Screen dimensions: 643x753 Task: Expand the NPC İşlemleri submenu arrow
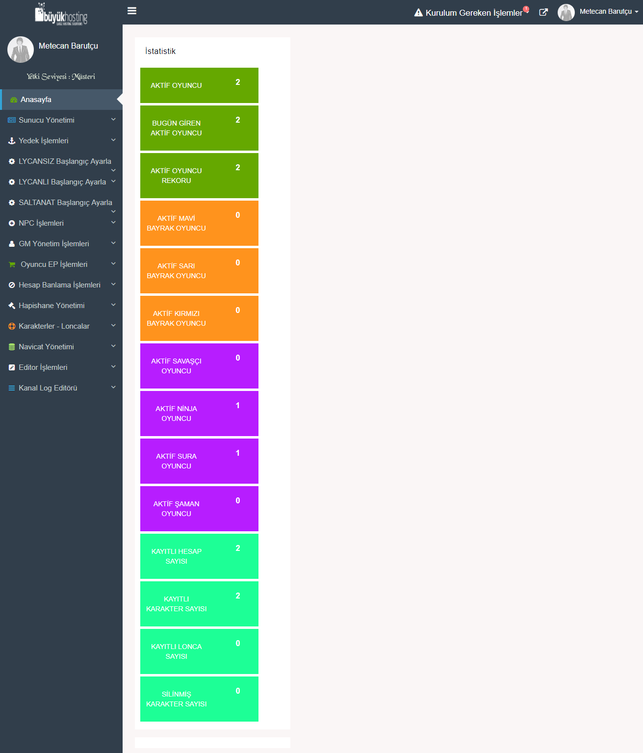[113, 222]
